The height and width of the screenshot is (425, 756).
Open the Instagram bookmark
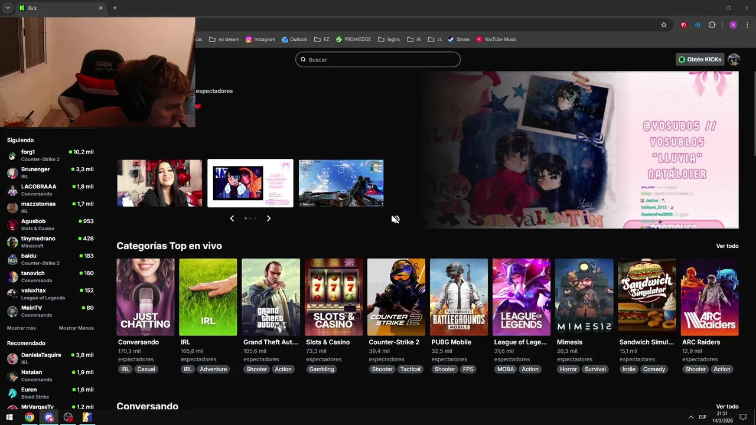[260, 40]
